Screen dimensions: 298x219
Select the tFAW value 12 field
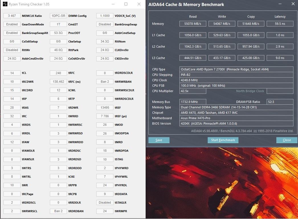[x=12, y=142]
